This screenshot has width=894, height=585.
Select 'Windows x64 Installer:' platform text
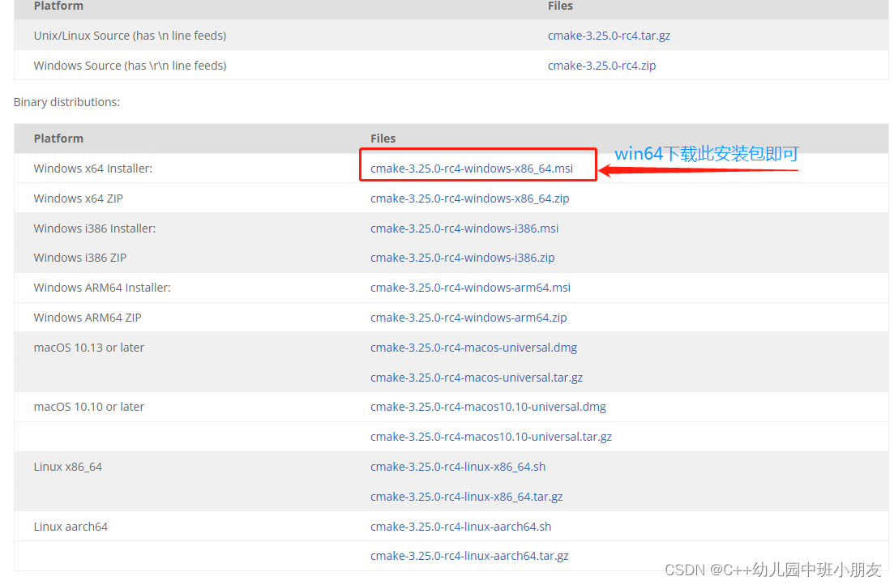point(93,169)
